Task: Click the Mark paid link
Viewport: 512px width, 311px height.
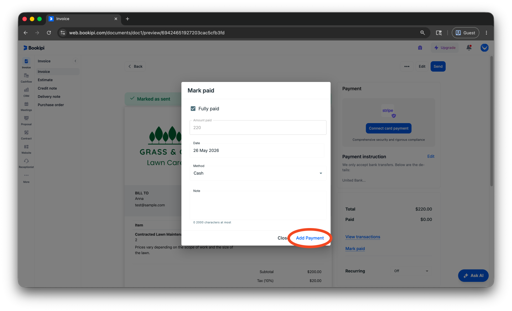Action: (x=355, y=248)
